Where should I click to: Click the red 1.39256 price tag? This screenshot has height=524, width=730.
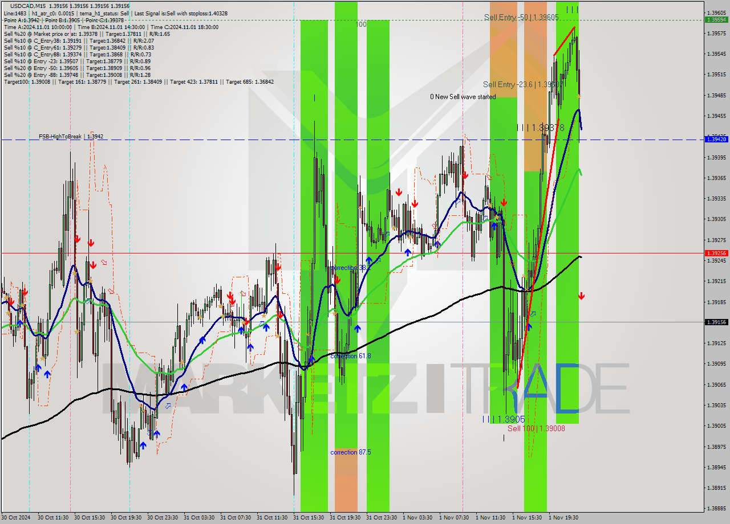(x=716, y=253)
